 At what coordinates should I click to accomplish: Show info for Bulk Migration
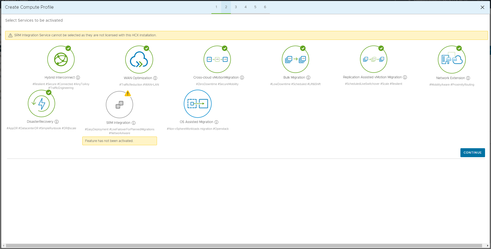[308, 77]
